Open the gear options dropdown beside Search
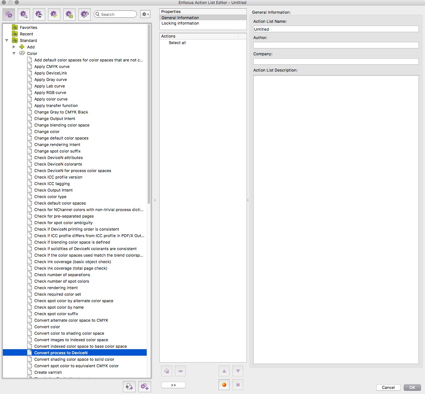425x394 pixels. point(145,14)
